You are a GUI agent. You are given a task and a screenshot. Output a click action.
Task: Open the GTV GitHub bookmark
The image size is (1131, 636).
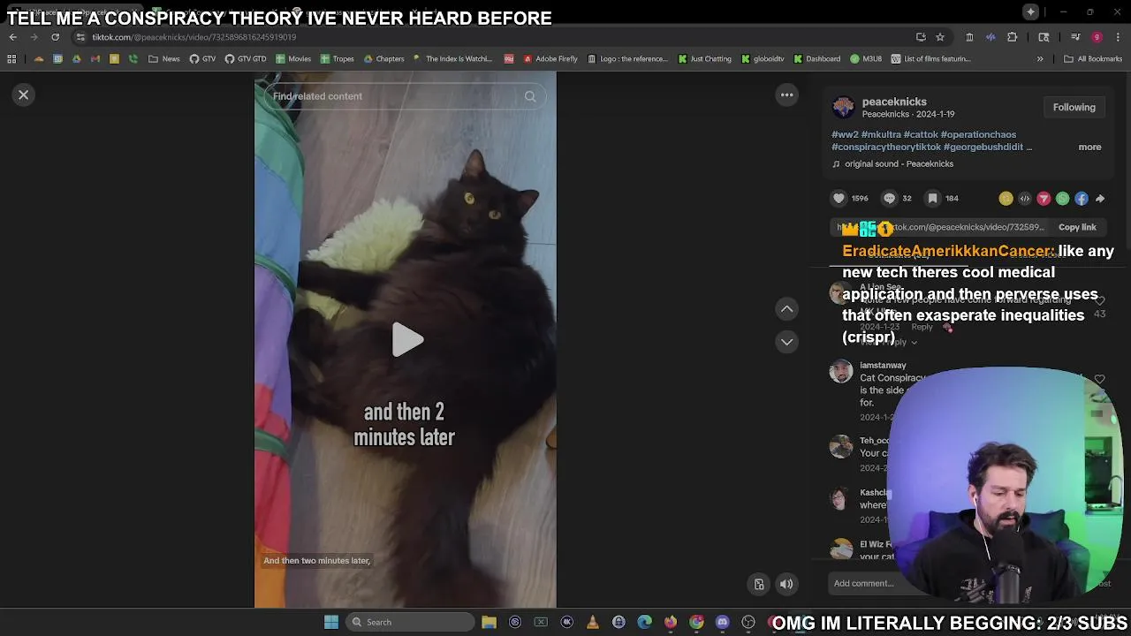[202, 59]
